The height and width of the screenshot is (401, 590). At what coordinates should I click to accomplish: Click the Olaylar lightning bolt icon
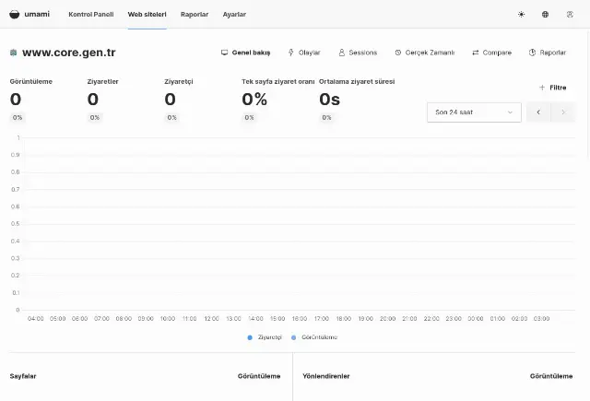point(291,53)
